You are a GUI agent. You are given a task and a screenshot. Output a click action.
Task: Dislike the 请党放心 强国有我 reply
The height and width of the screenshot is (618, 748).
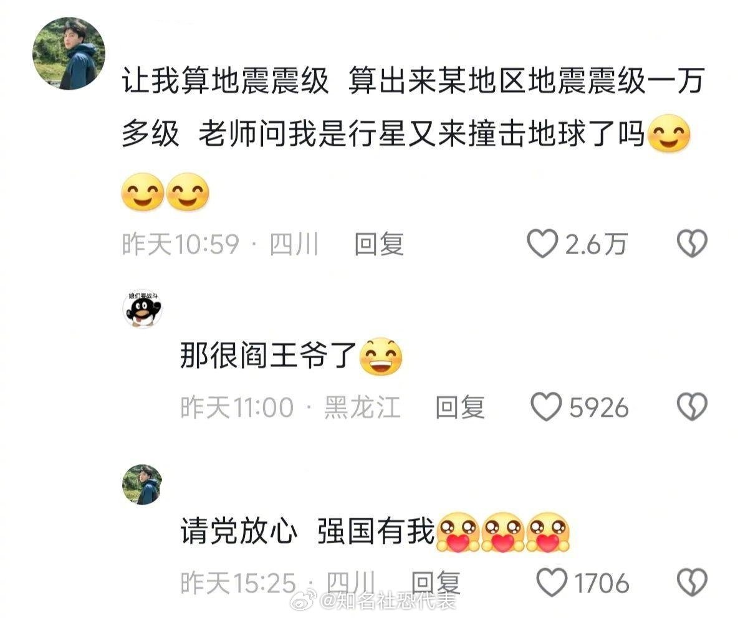(x=692, y=584)
